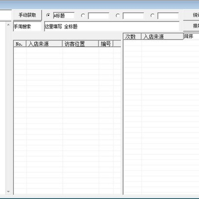Select the third title radio button

[118, 15]
